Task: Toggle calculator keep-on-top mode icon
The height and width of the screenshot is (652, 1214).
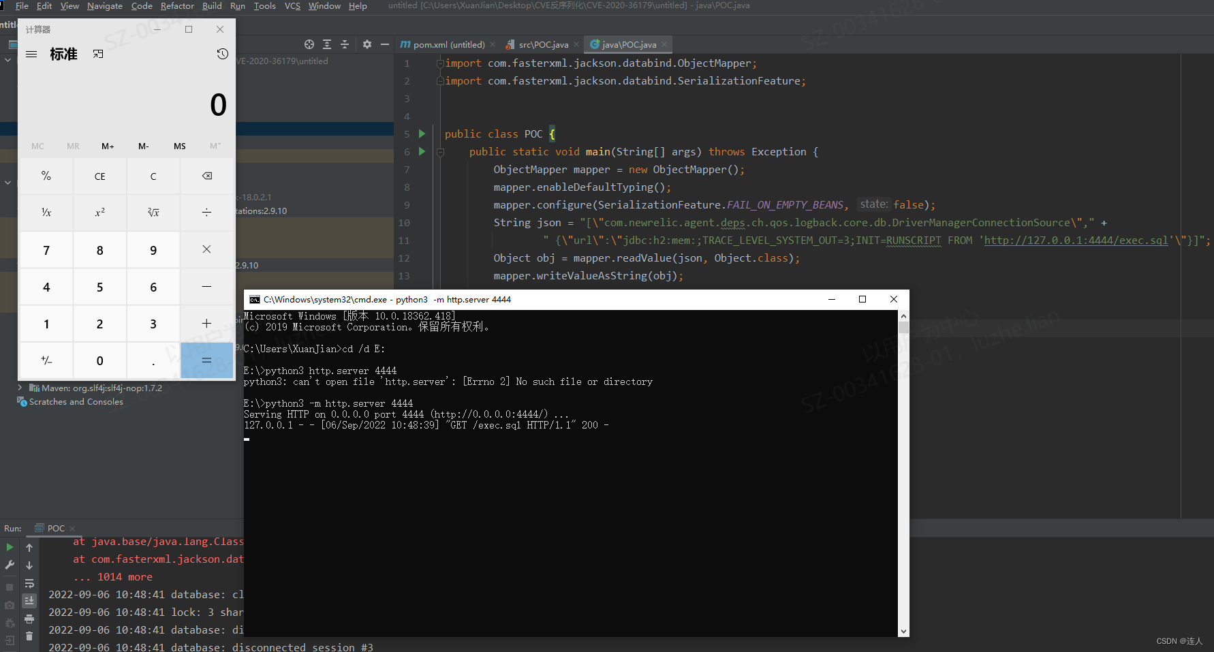Action: click(x=98, y=54)
